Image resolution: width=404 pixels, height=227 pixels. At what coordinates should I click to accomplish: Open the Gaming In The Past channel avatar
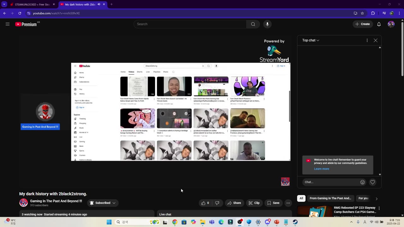24,203
